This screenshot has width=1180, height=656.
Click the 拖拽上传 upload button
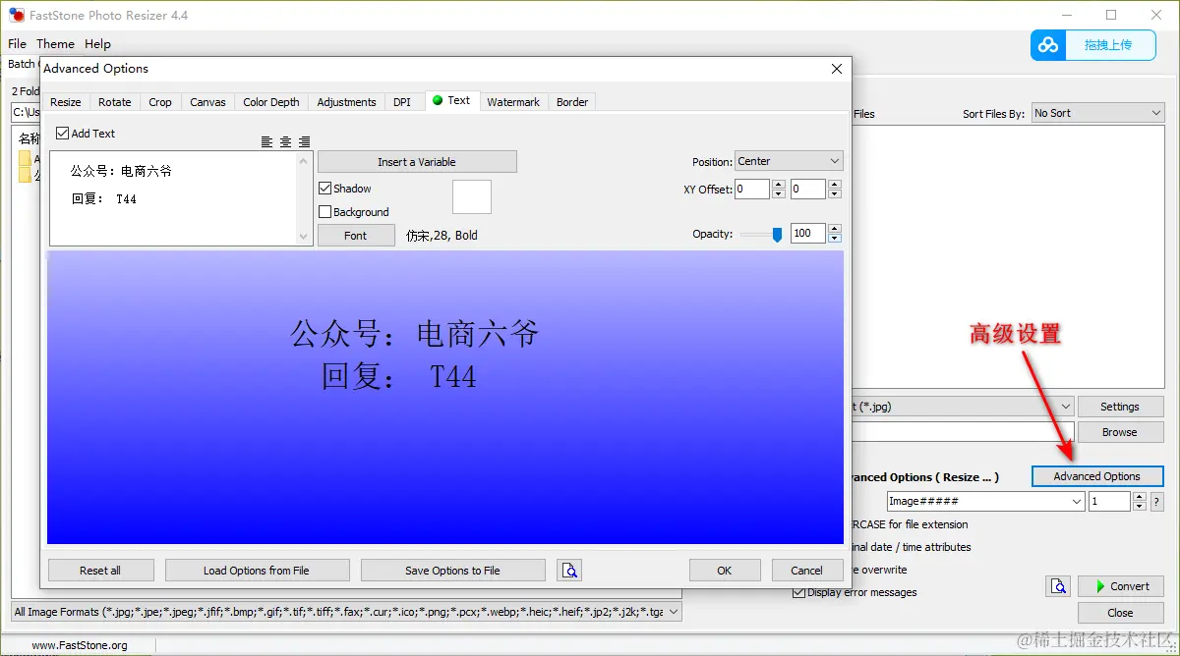coord(1093,45)
